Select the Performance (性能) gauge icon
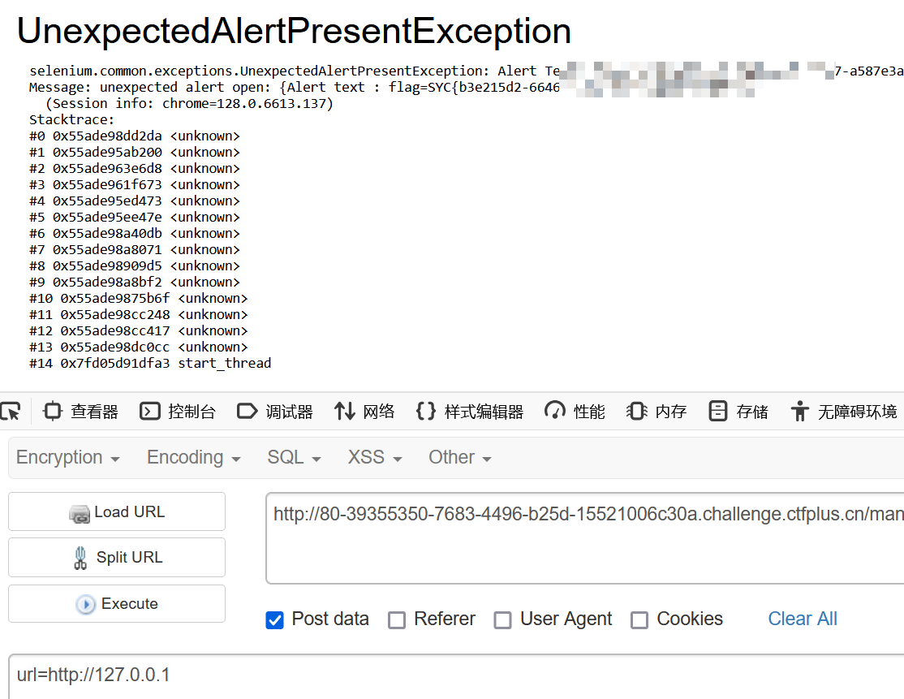The image size is (904, 699). [554, 411]
